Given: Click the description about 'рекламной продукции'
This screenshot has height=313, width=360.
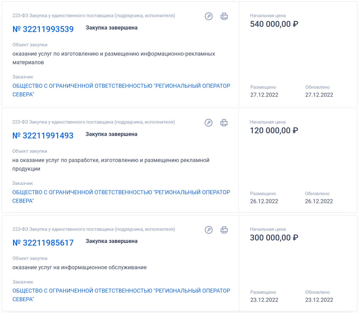Looking at the screenshot, I should click(111, 160).
